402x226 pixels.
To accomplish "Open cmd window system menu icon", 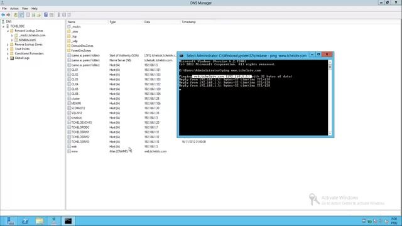I will pyautogui.click(x=182, y=56).
